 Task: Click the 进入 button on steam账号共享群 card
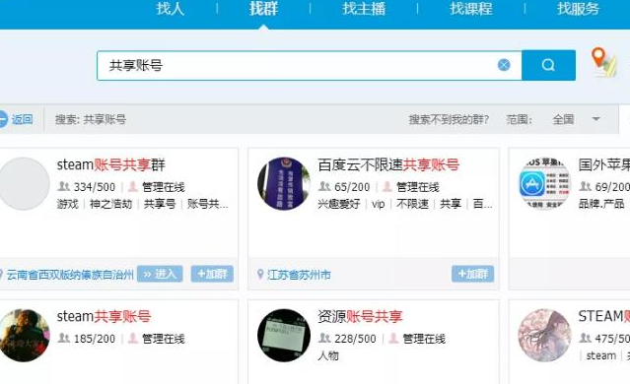click(x=160, y=274)
